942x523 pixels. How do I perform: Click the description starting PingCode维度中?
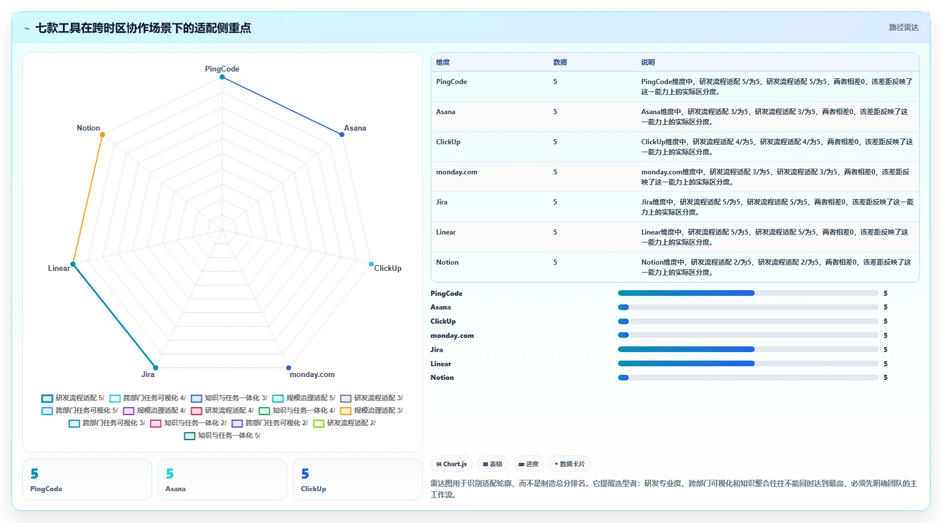coord(777,87)
